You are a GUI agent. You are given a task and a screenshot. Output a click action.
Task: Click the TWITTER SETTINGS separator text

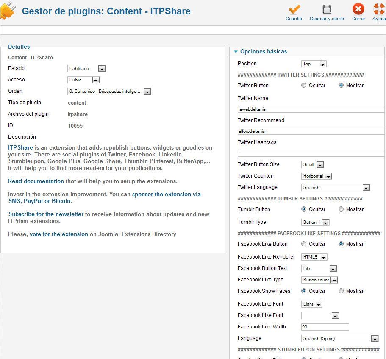pos(300,75)
